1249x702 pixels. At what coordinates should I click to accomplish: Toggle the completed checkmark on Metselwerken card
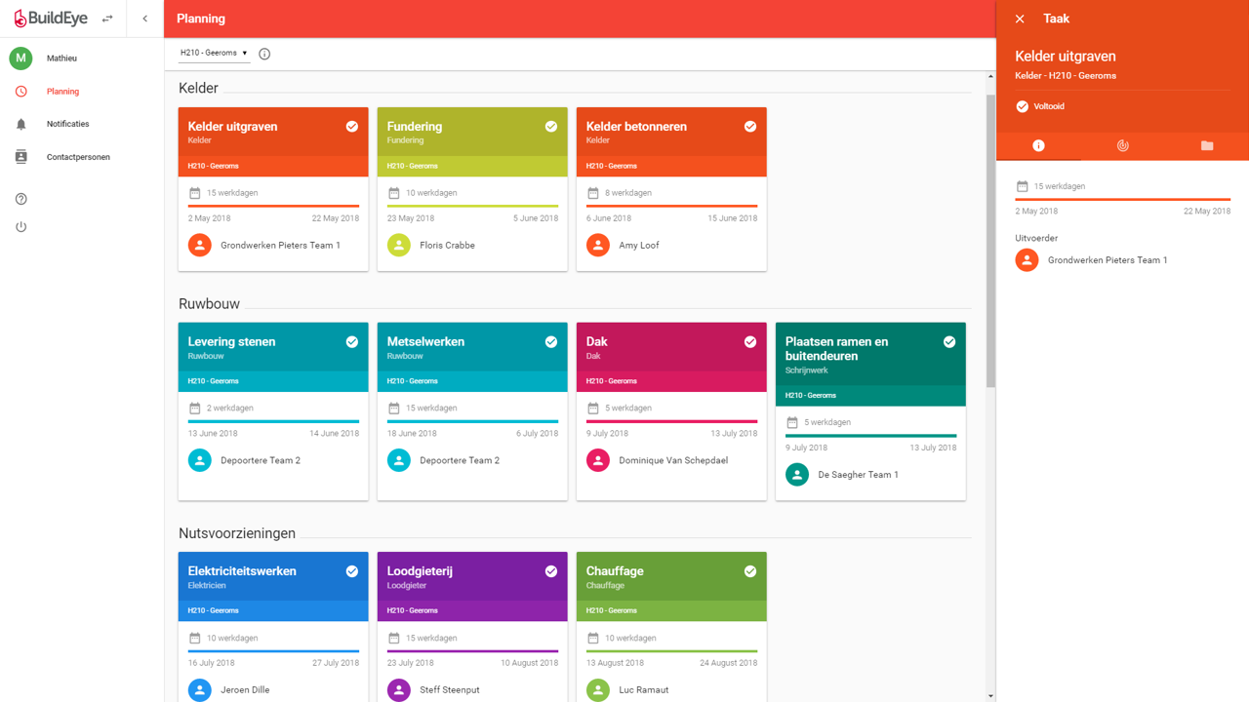[x=551, y=342]
